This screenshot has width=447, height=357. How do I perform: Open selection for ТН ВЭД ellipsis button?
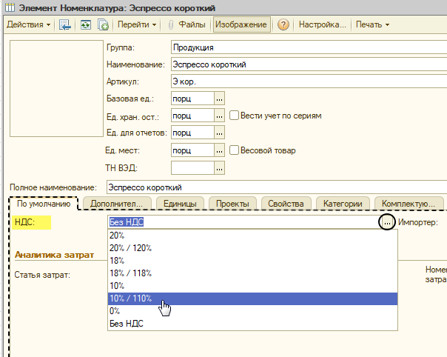click(x=219, y=168)
